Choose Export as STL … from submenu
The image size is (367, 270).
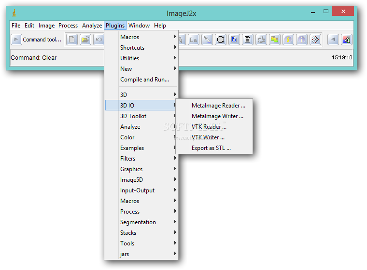tap(214, 148)
